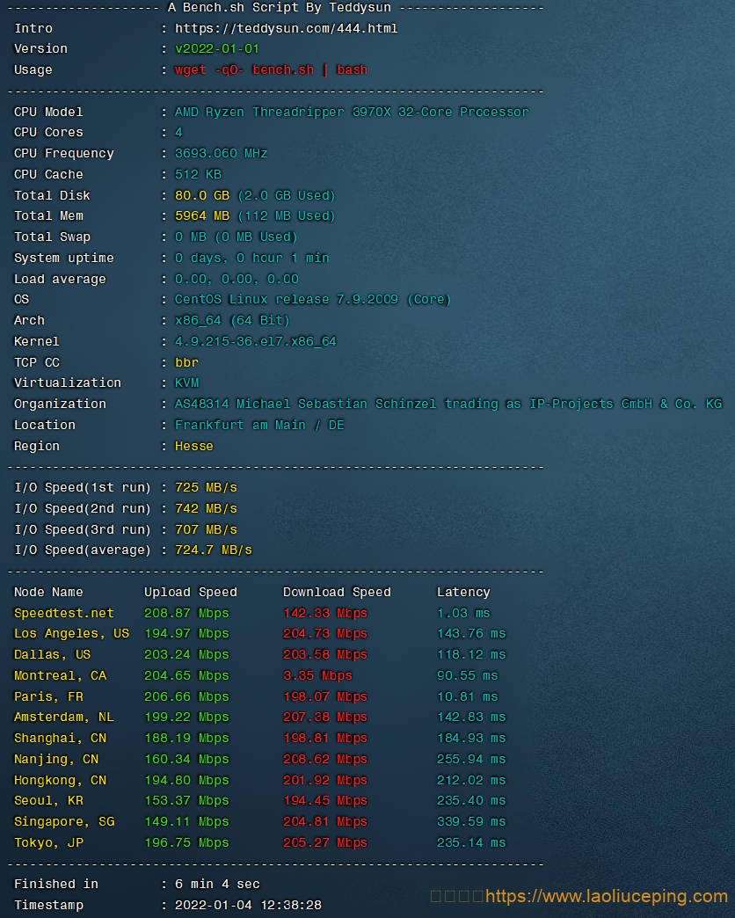This screenshot has width=735, height=918.
Task: Click Hongkong download speed 201.92 Mbps
Action: pos(325,781)
